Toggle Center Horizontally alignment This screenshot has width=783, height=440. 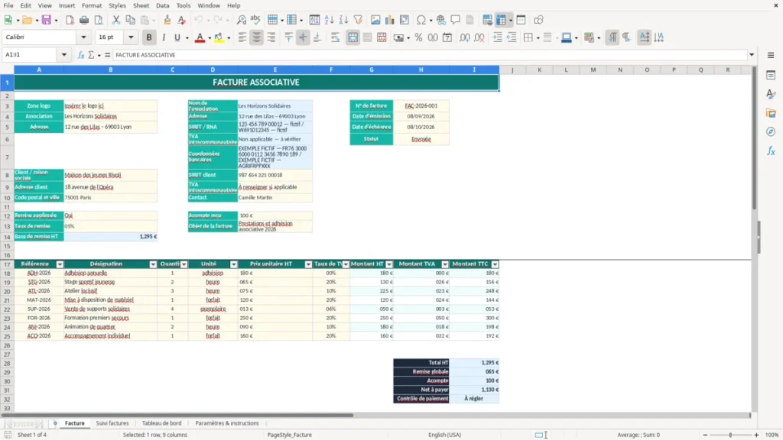click(257, 37)
